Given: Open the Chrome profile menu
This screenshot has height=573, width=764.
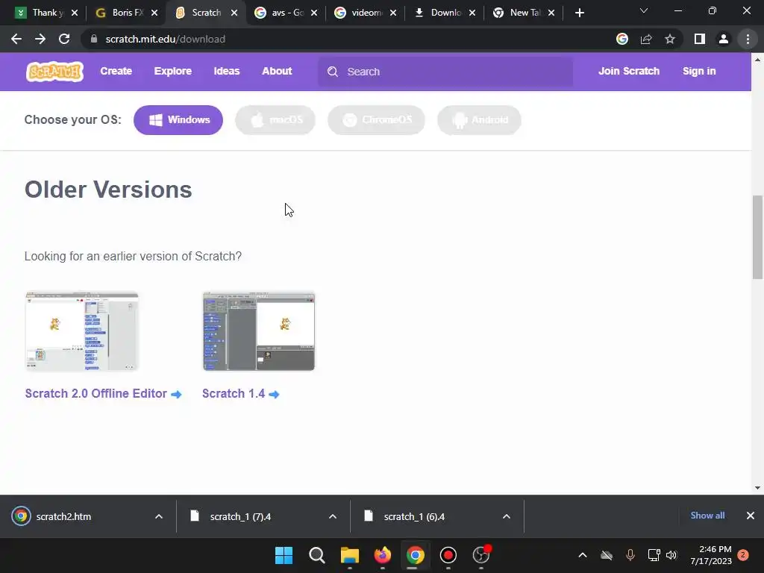Looking at the screenshot, I should (x=724, y=39).
